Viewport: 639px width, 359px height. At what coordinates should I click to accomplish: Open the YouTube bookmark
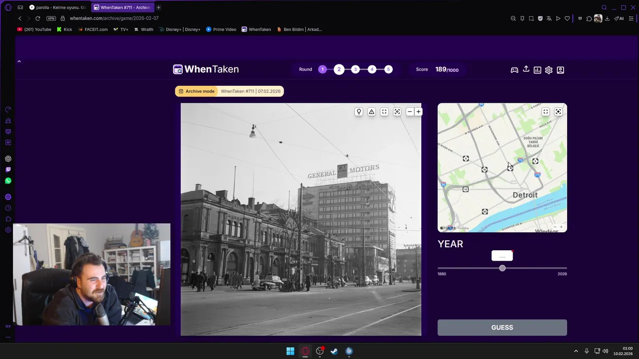[34, 29]
